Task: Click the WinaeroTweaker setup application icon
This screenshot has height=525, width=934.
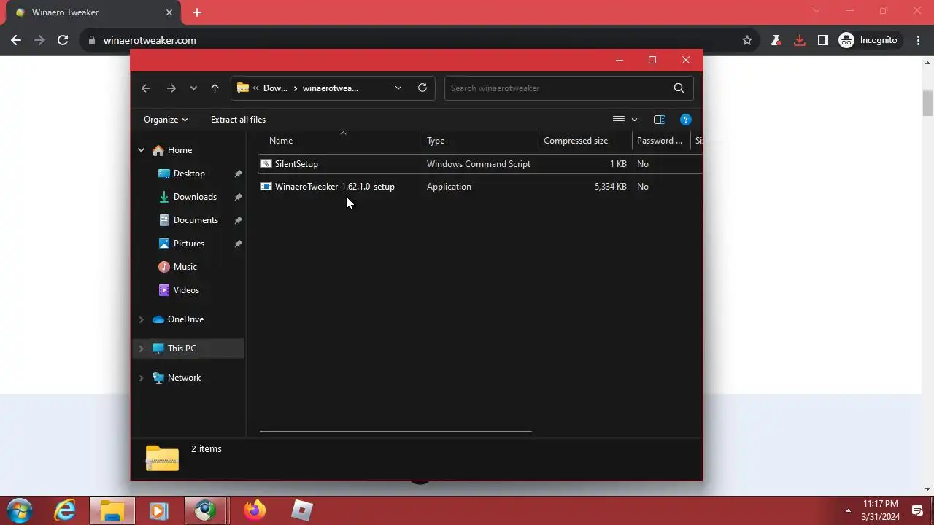Action: click(x=266, y=187)
